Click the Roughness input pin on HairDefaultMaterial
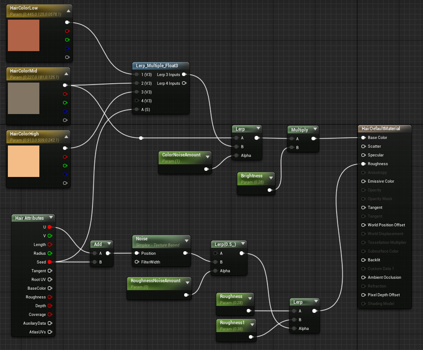 363,164
